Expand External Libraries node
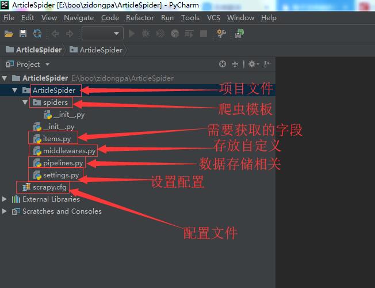Image resolution: width=375 pixels, height=288 pixels. [x=4, y=199]
